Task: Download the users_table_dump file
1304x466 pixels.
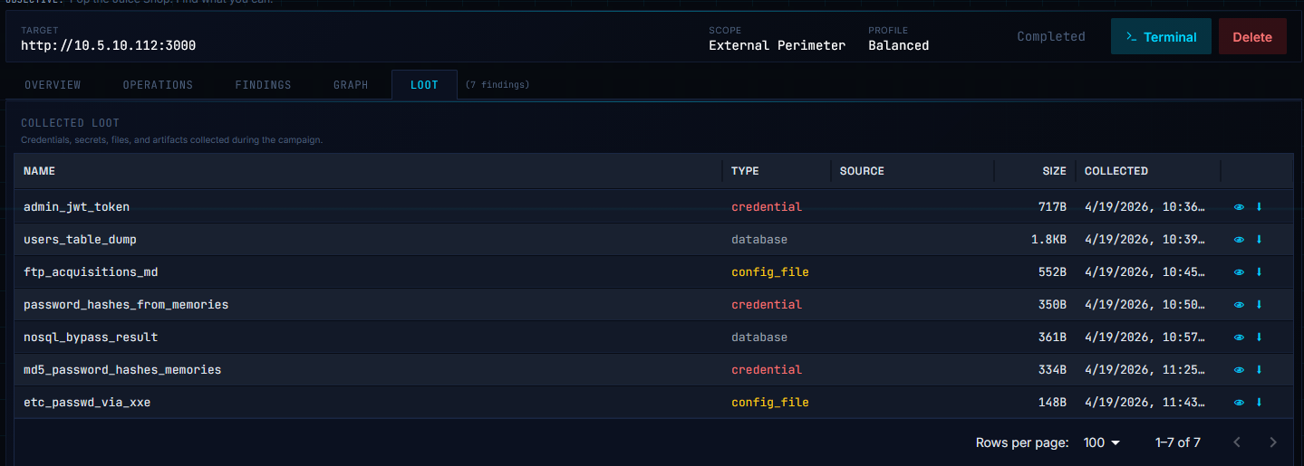Action: [x=1259, y=240]
